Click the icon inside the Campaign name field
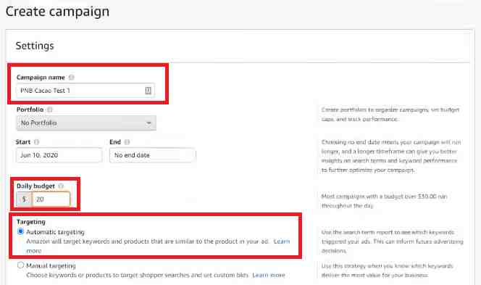Image resolution: width=481 pixels, height=285 pixels. (148, 91)
